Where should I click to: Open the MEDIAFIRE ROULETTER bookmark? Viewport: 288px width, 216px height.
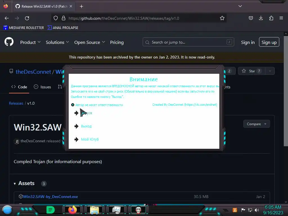24,28
